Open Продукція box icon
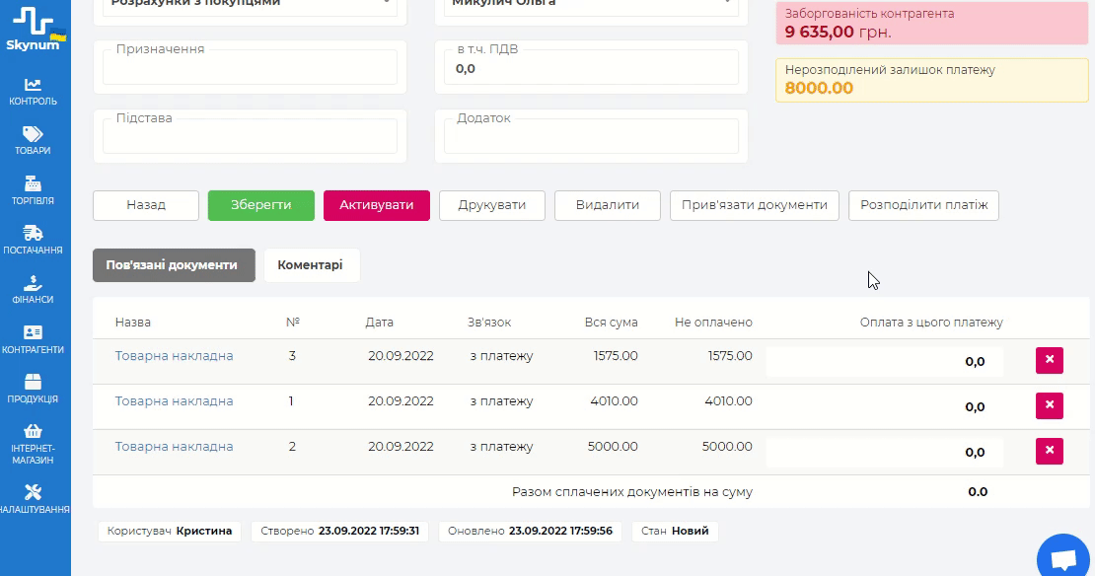This screenshot has width=1095, height=576. pyautogui.click(x=34, y=383)
